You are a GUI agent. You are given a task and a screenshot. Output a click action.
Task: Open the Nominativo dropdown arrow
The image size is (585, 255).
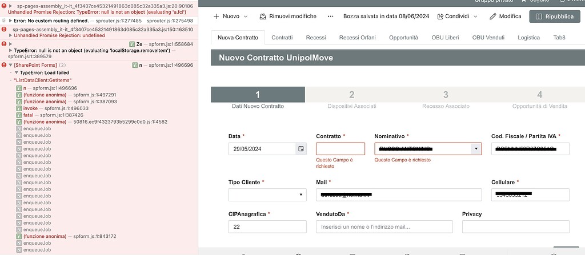pyautogui.click(x=475, y=149)
